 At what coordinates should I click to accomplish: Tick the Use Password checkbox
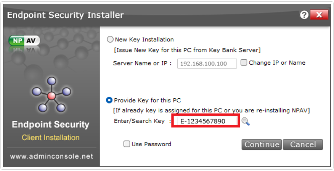[x=127, y=144]
